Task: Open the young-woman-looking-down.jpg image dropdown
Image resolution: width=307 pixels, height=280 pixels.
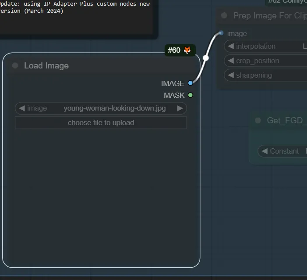Action: click(101, 108)
